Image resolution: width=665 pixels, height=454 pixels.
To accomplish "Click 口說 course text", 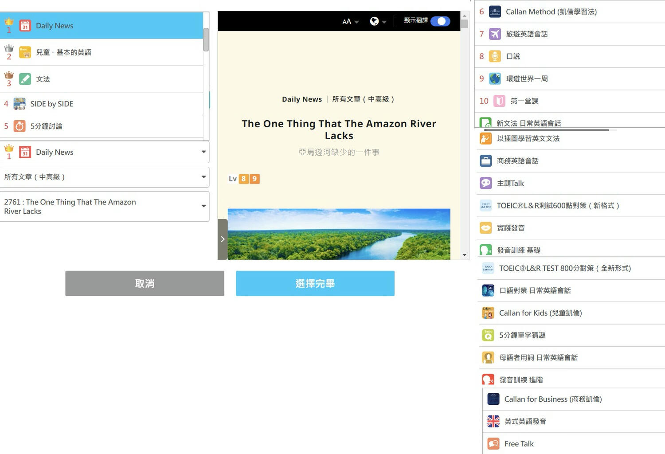I will coord(513,56).
